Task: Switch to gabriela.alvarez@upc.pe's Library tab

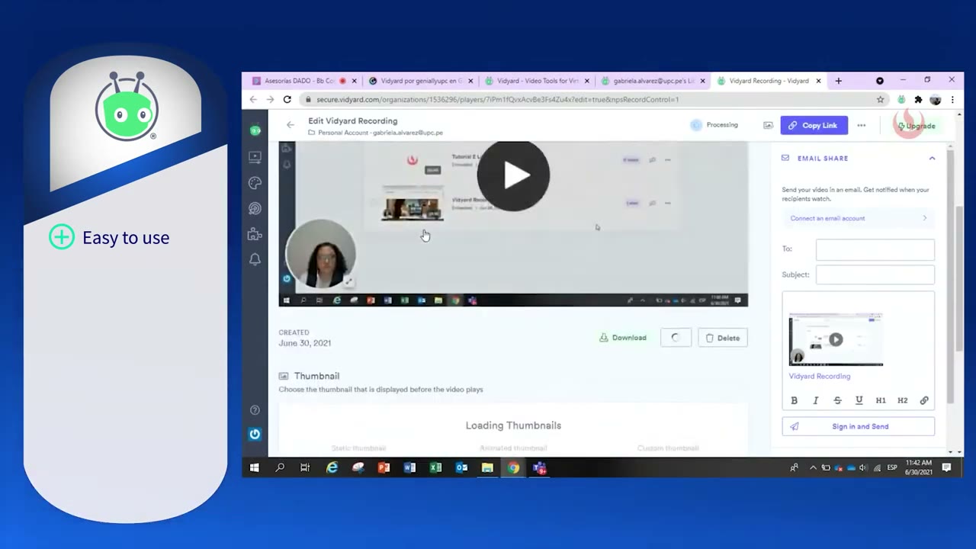Action: (653, 81)
